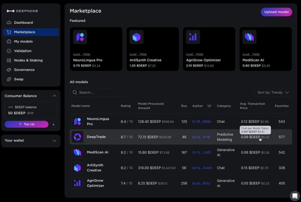Expand the Your wallet section
The image size is (301, 202).
(54, 141)
